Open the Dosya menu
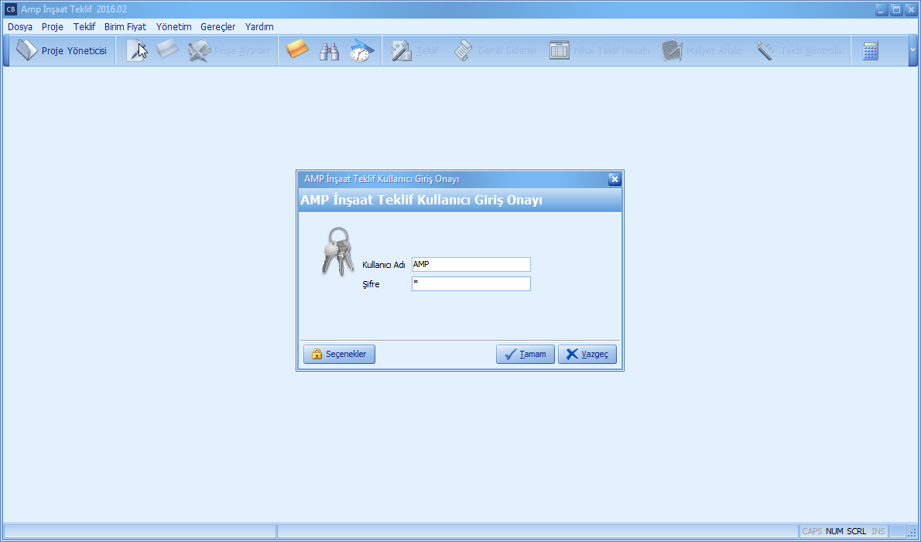 click(x=20, y=26)
